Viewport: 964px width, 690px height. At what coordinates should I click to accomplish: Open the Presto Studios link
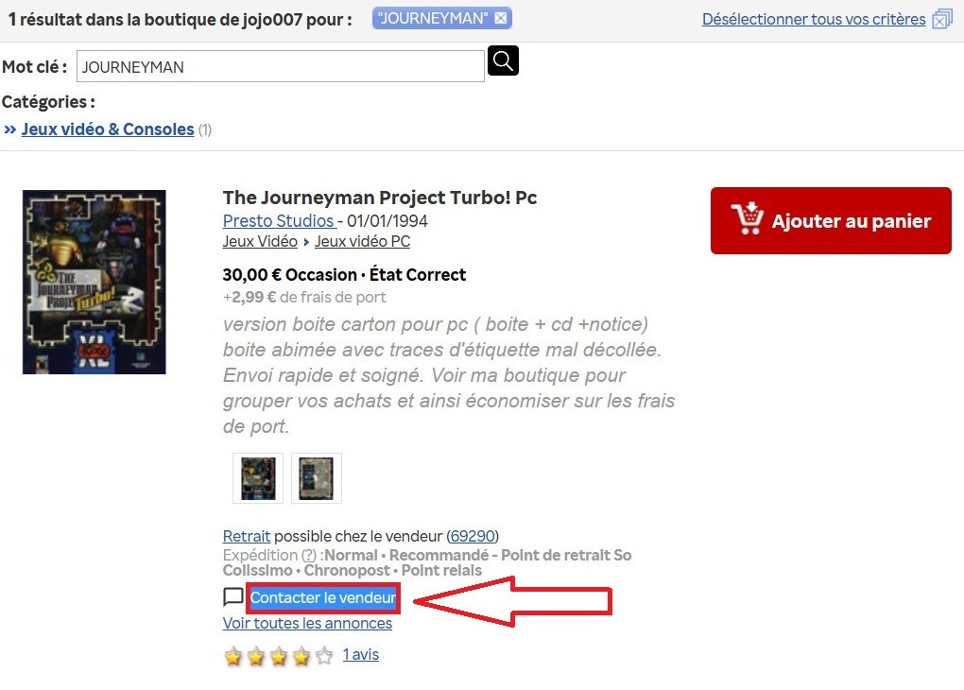(x=278, y=221)
